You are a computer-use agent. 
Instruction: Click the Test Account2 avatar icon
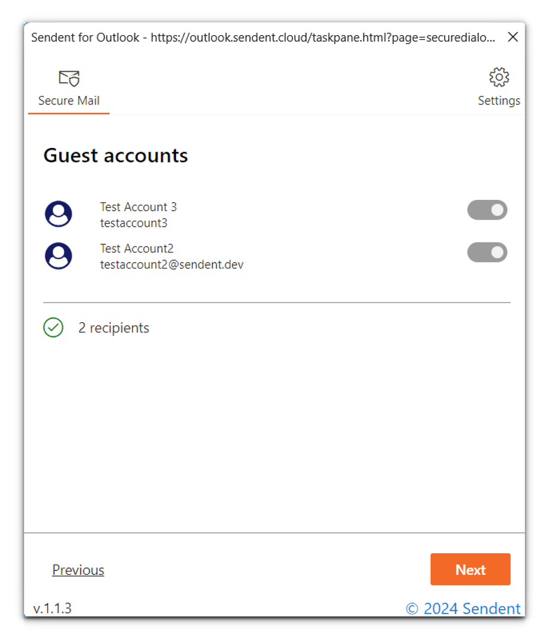(58, 256)
